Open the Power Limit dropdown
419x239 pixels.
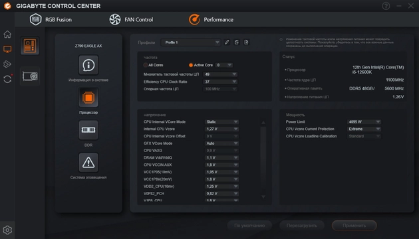tap(364, 122)
